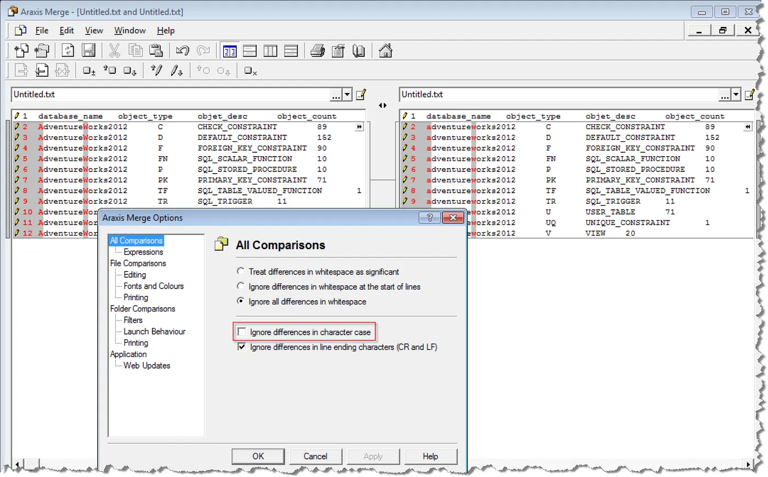768x477 pixels.
Task: Start a new folder comparison from toolbar
Action: 42,51
